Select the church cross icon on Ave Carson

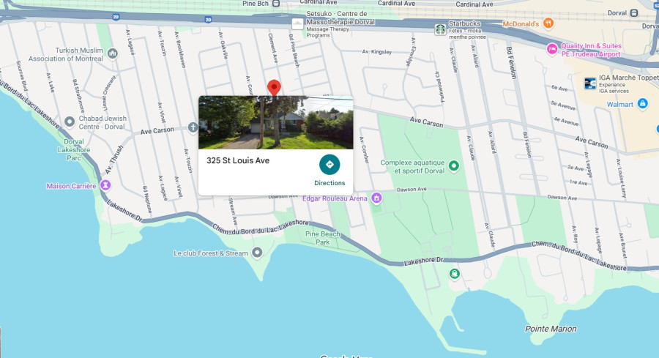[x=193, y=127]
